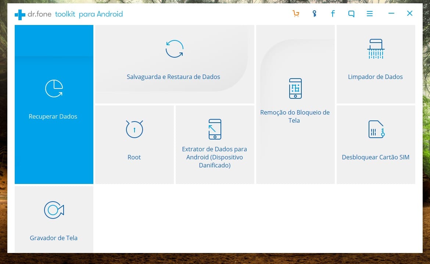This screenshot has height=264, width=430.
Task: Click the lock screen removal phone icon
Action: click(295, 88)
